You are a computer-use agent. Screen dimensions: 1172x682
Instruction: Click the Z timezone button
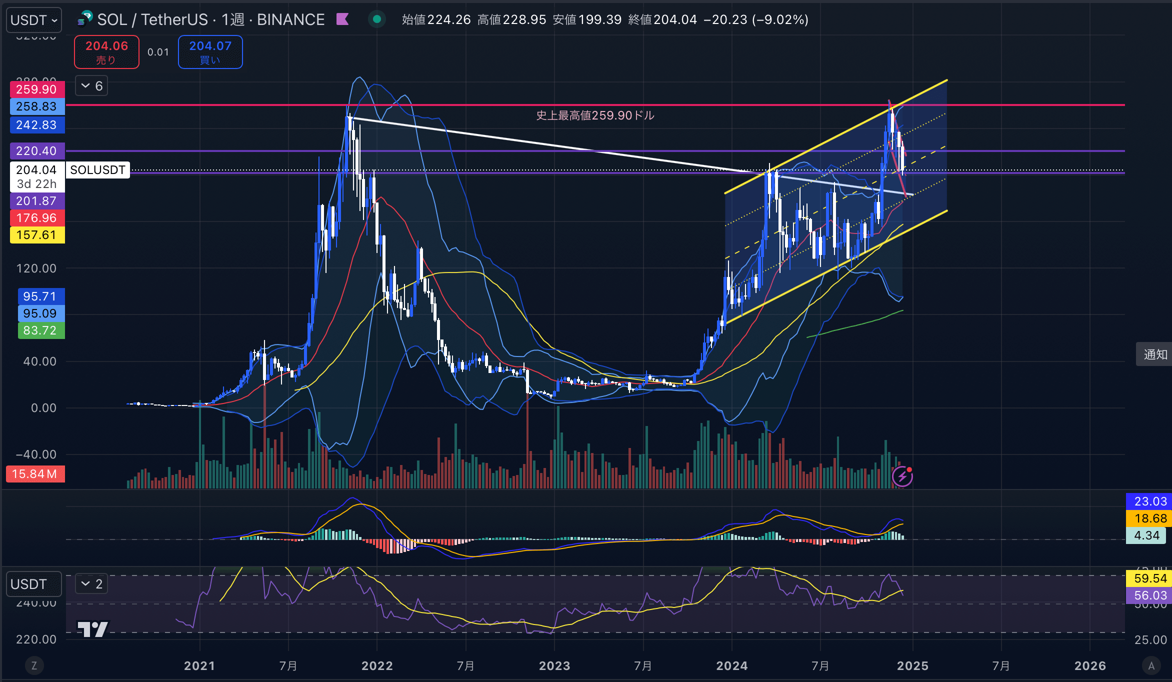[34, 665]
